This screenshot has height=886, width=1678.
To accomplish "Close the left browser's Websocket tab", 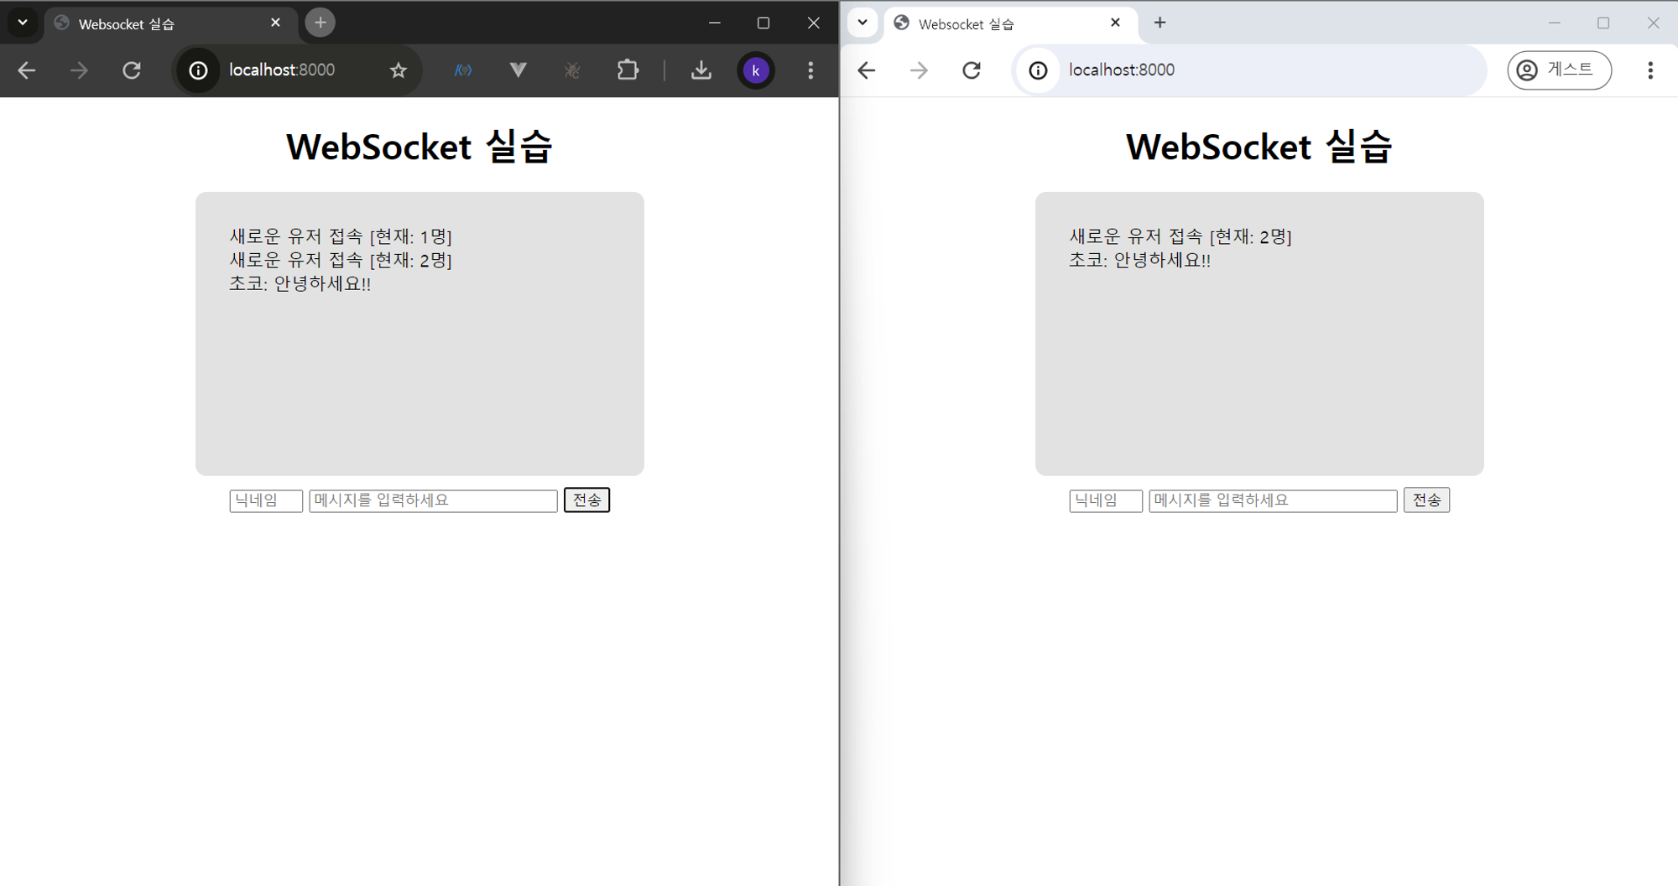I will (x=275, y=23).
